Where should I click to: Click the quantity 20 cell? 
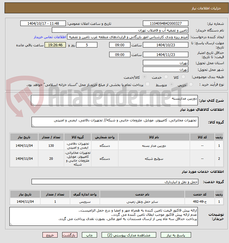(x=51, y=159)
